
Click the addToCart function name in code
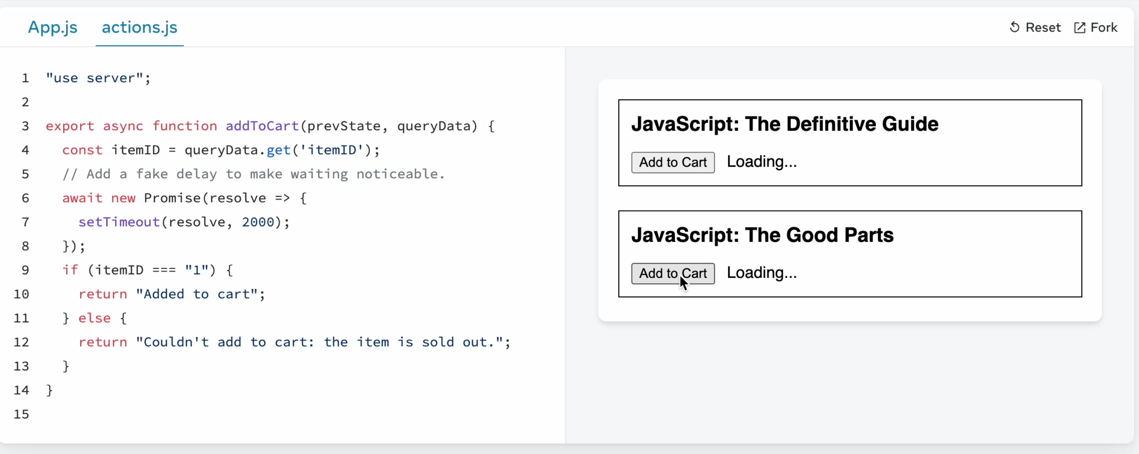(x=262, y=126)
